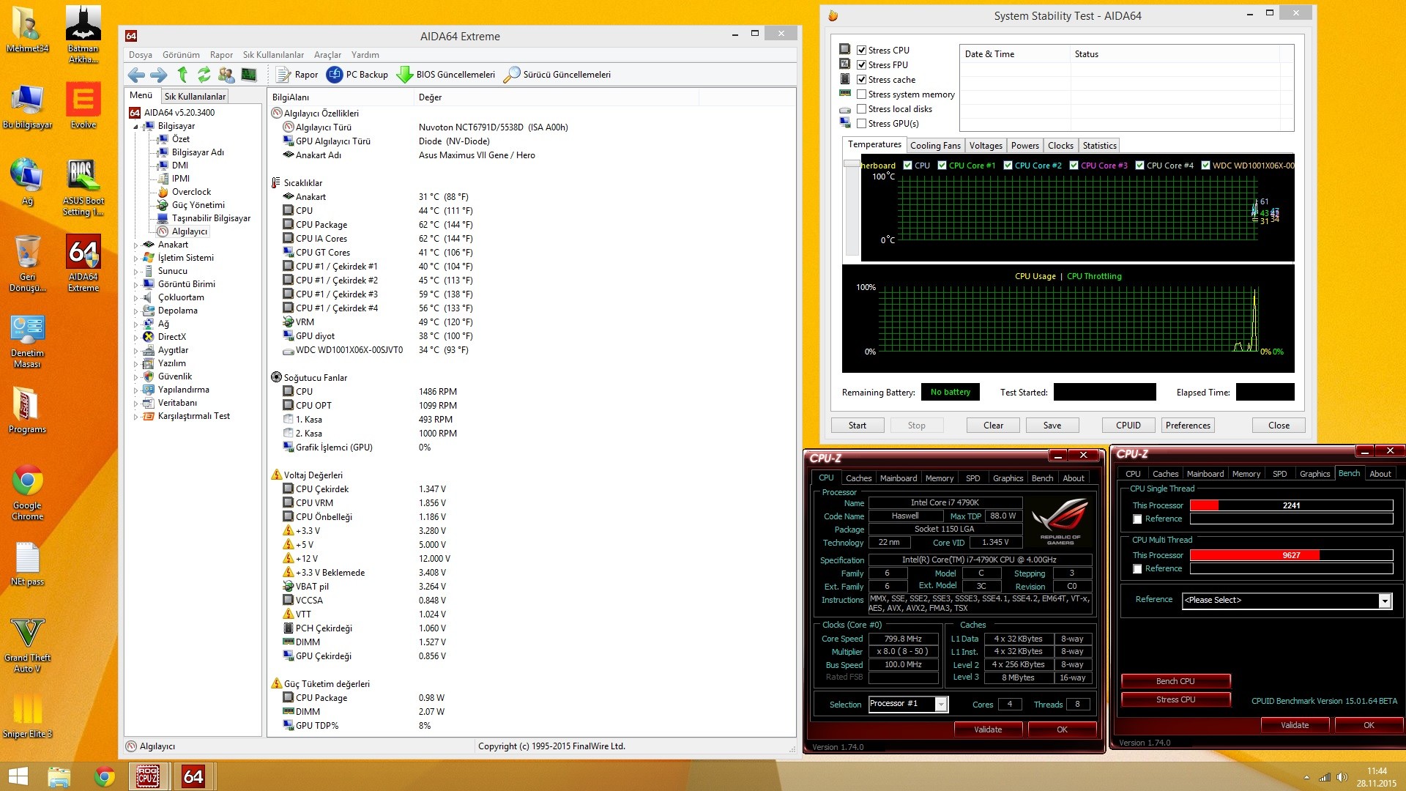Click Chrome icon on taskbar
1406x791 pixels.
[x=105, y=776]
